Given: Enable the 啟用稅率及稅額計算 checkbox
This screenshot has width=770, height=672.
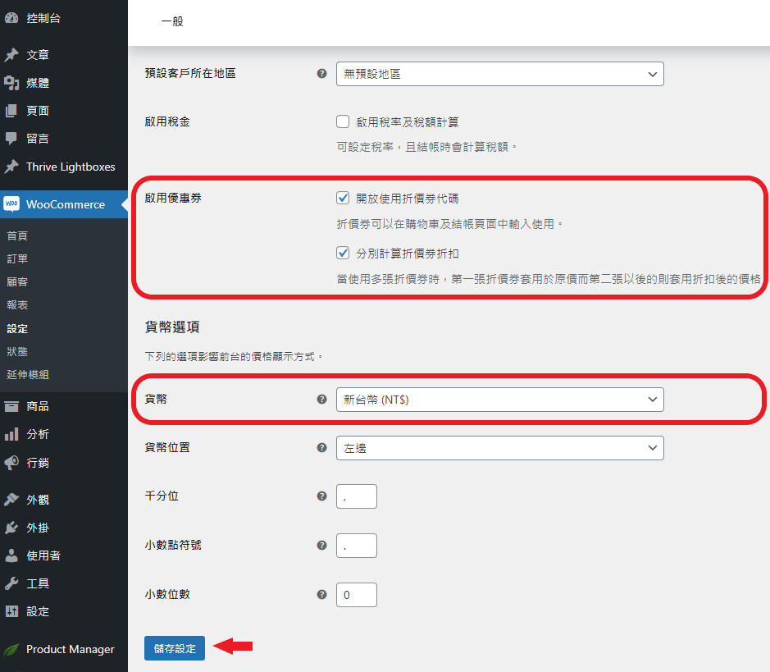Looking at the screenshot, I should click(x=343, y=121).
